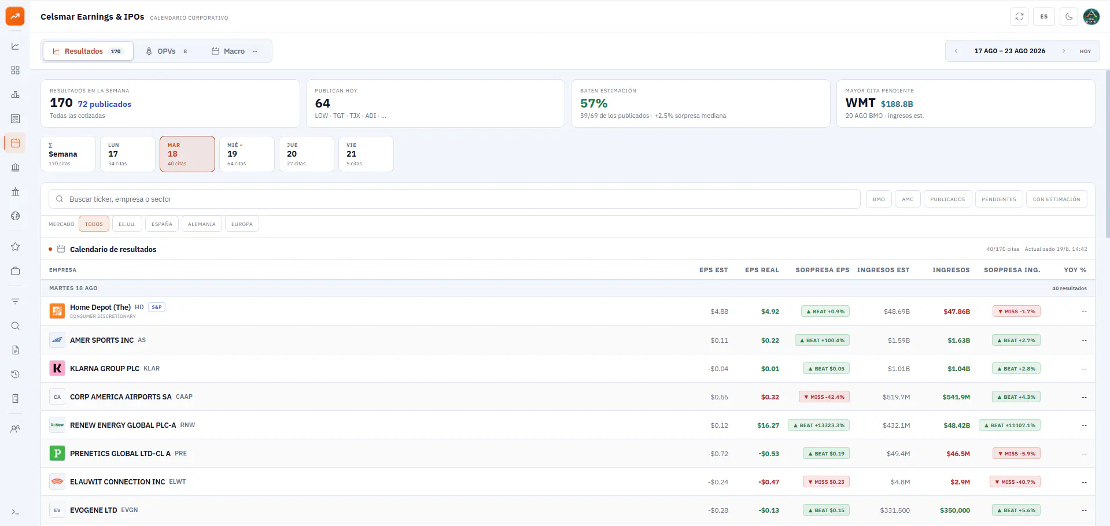Select the LUN 17 day card
This screenshot has height=526, width=1110.
pos(128,154)
